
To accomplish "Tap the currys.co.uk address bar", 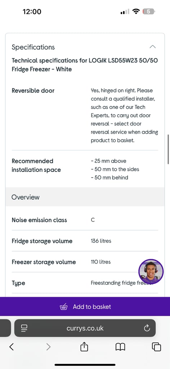I will [85, 328].
